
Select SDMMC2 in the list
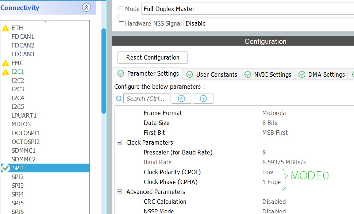click(23, 159)
